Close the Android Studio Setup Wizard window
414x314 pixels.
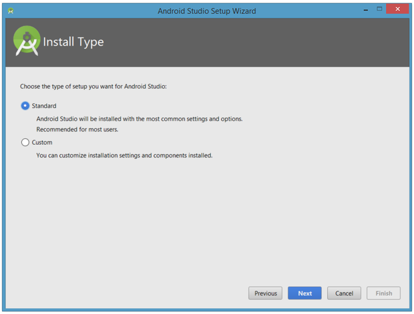pos(398,10)
